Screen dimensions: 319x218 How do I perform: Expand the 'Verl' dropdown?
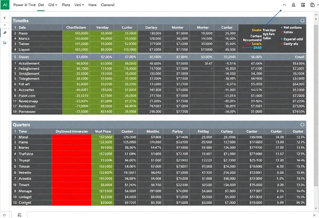79,5
